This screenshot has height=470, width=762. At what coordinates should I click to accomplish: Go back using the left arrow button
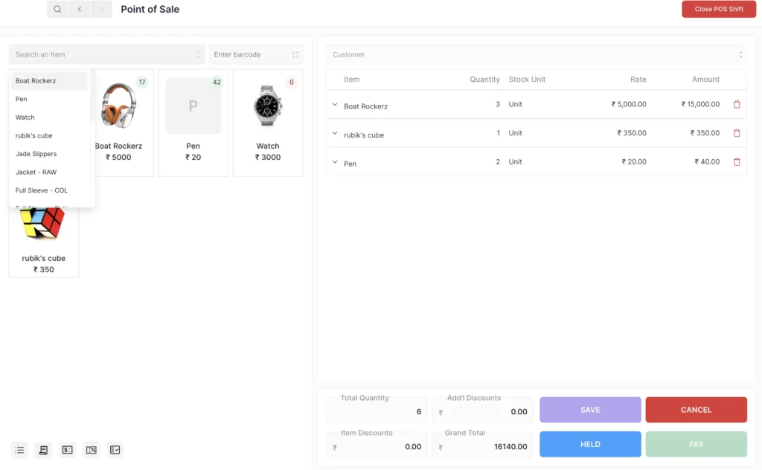pos(80,9)
